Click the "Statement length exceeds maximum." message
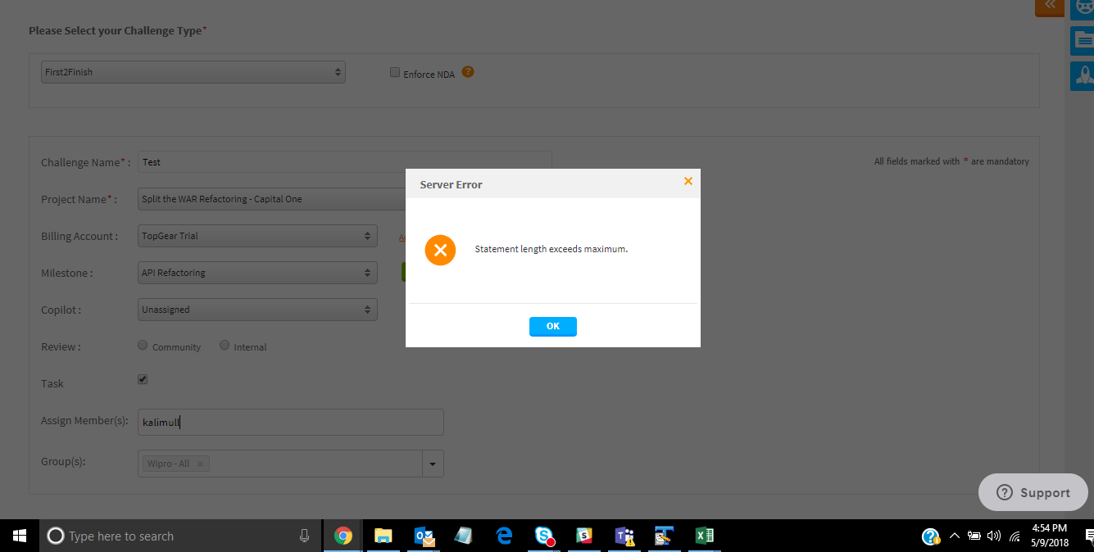Image resolution: width=1094 pixels, height=552 pixels. [551, 249]
